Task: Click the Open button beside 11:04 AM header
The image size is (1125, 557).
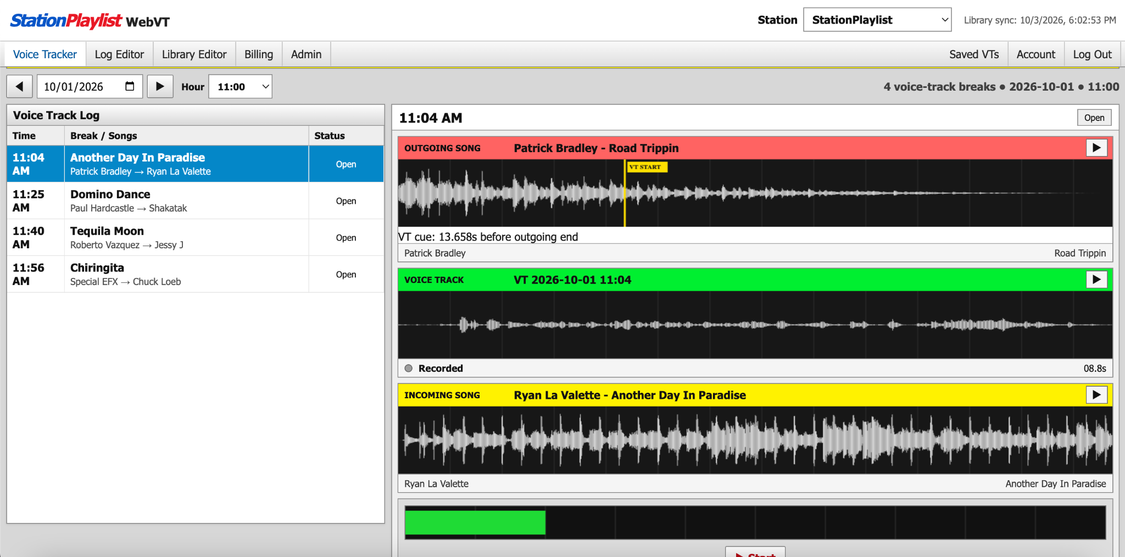Action: pos(1094,118)
